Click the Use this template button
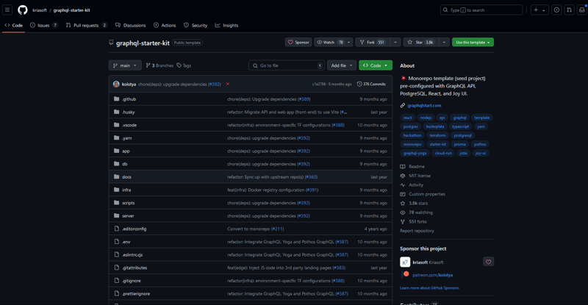588x305 pixels. [472, 43]
